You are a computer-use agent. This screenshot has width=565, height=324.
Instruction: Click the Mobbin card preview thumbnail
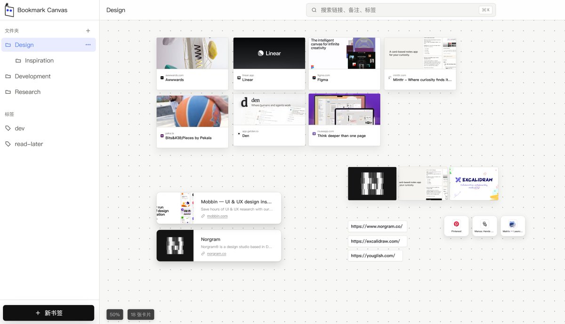pos(175,208)
